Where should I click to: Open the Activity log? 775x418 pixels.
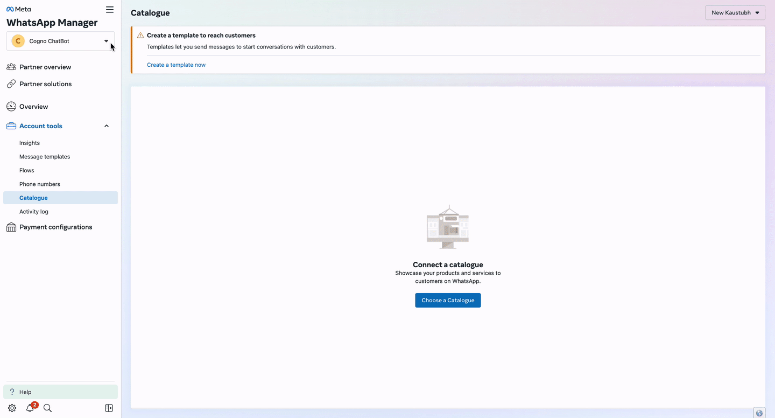tap(34, 212)
